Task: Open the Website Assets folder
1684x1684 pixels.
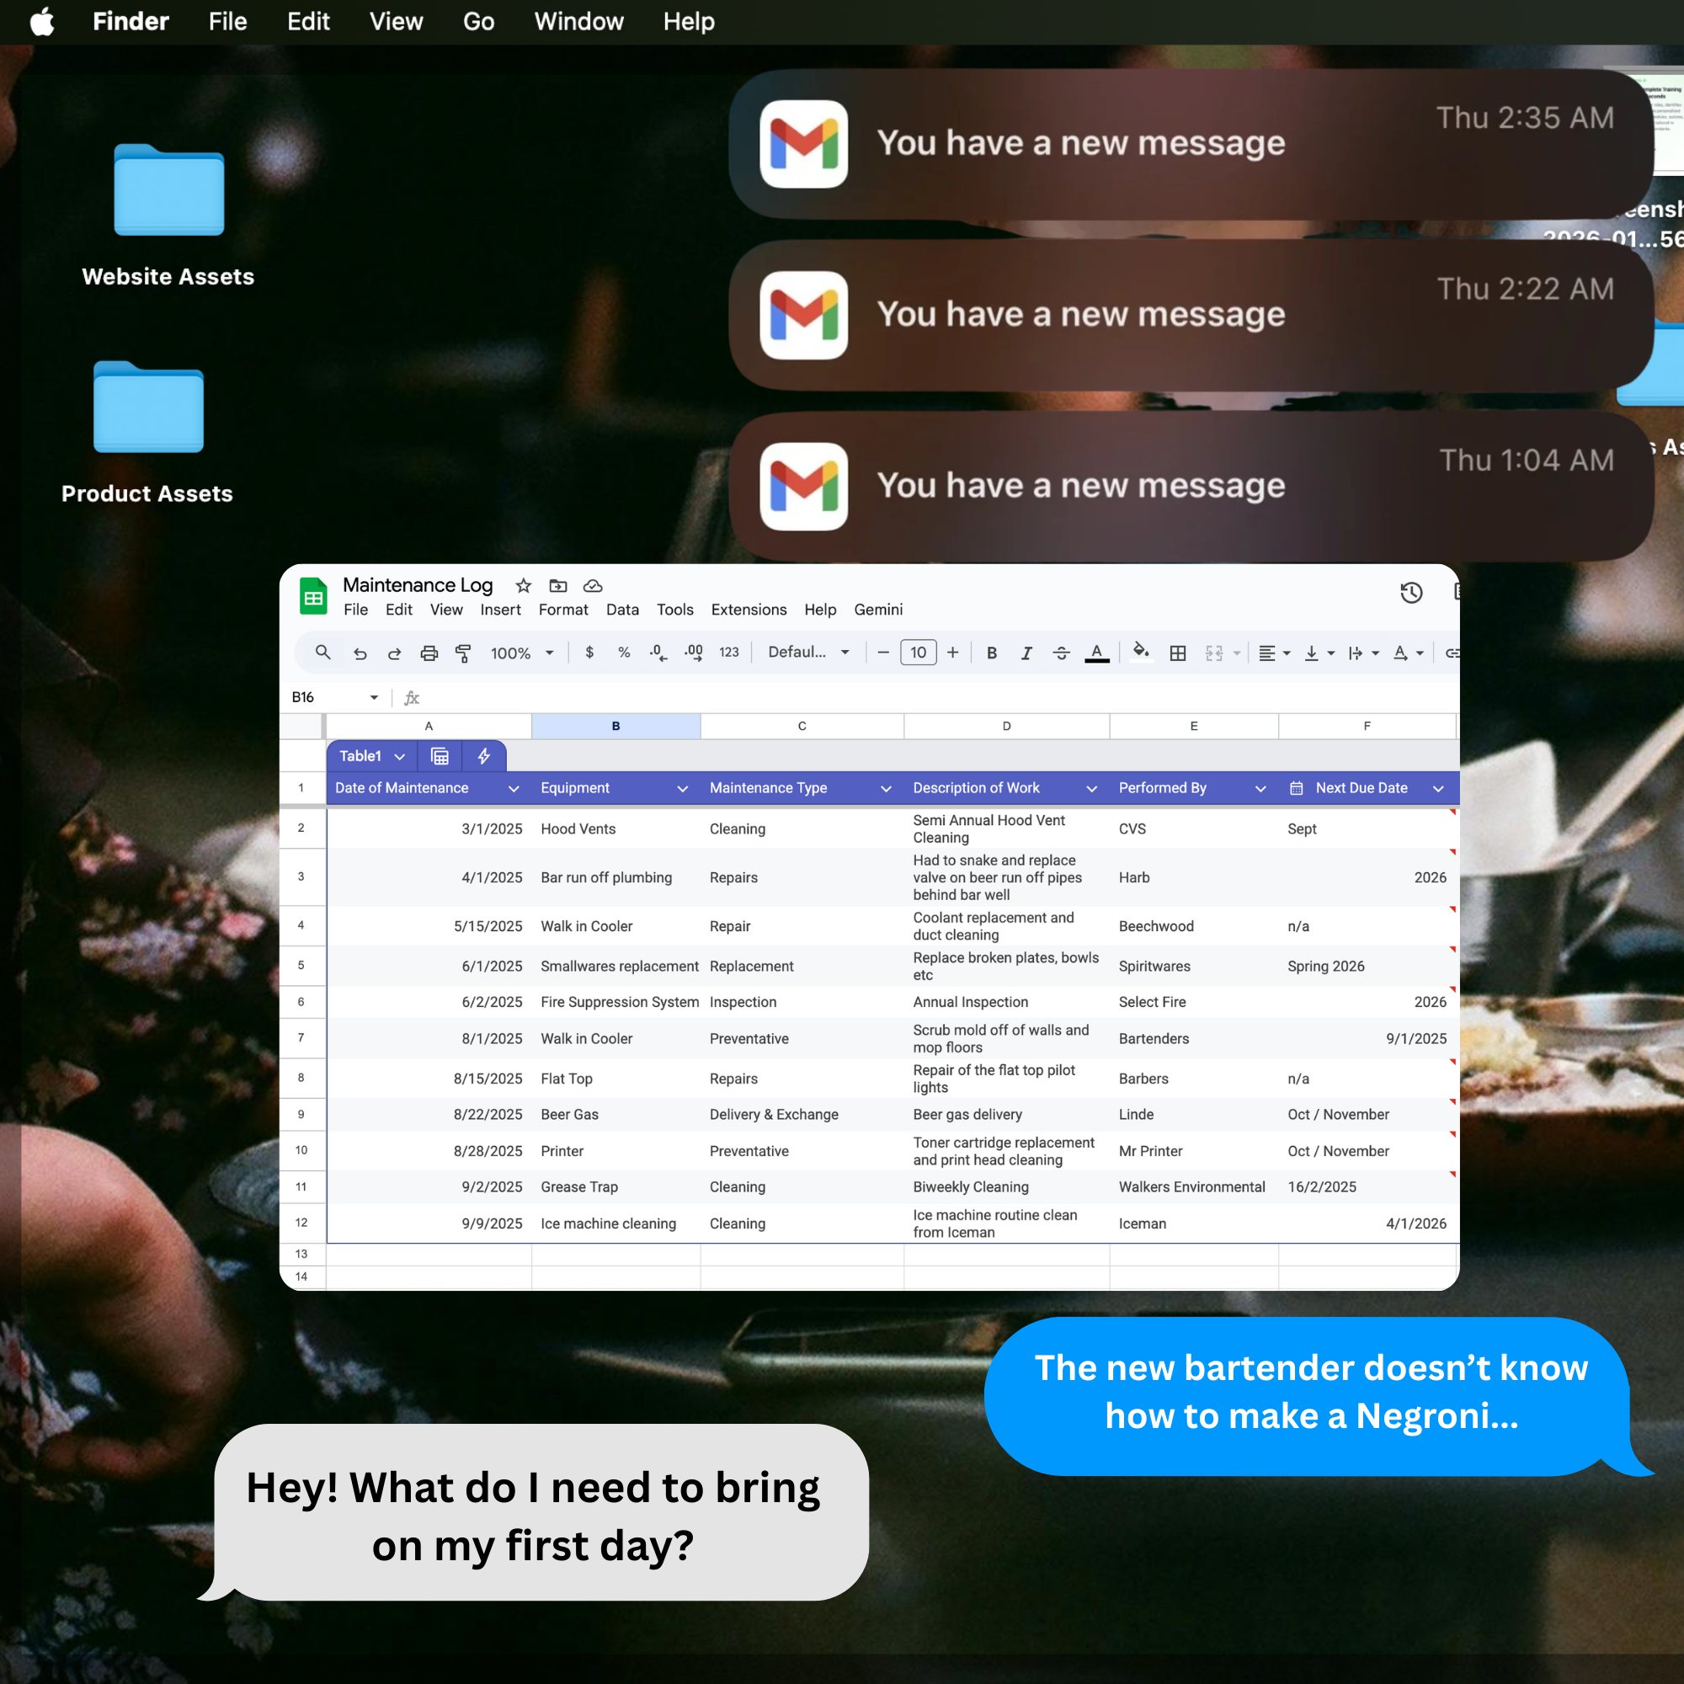Action: [168, 191]
